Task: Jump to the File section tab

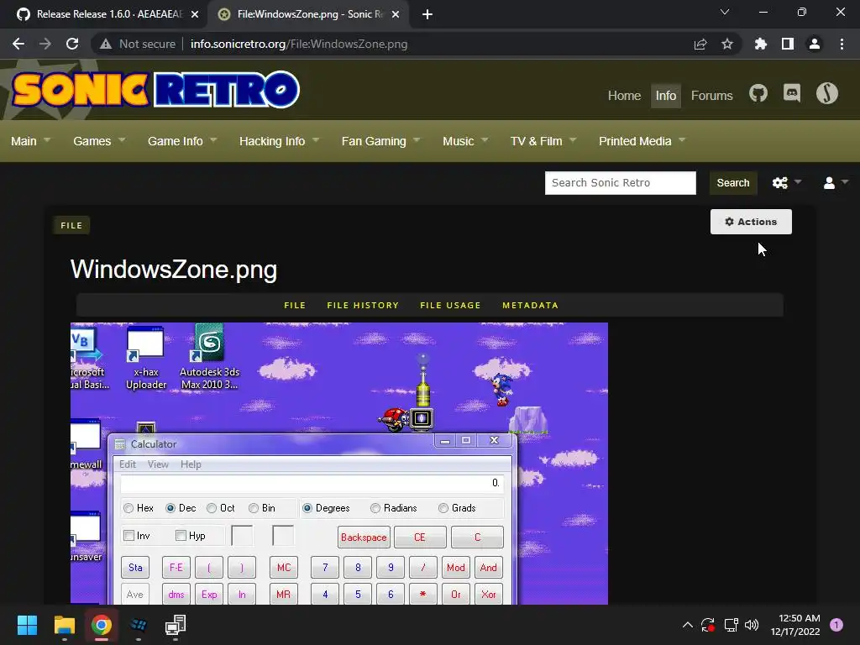Action: pos(295,306)
